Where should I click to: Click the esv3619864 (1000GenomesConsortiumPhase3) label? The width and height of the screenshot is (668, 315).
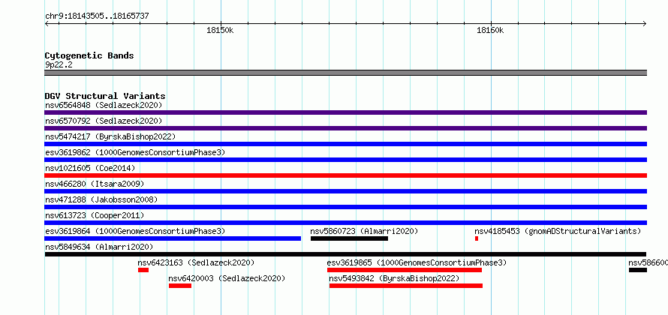point(135,231)
